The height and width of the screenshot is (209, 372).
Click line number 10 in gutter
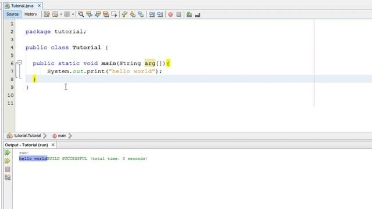(x=10, y=95)
